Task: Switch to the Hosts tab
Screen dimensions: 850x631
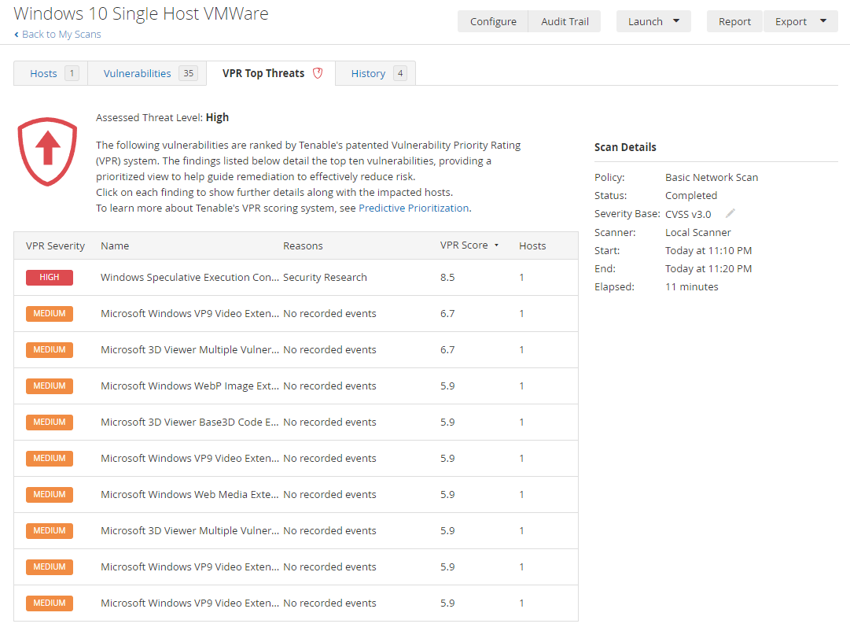Action: click(51, 73)
